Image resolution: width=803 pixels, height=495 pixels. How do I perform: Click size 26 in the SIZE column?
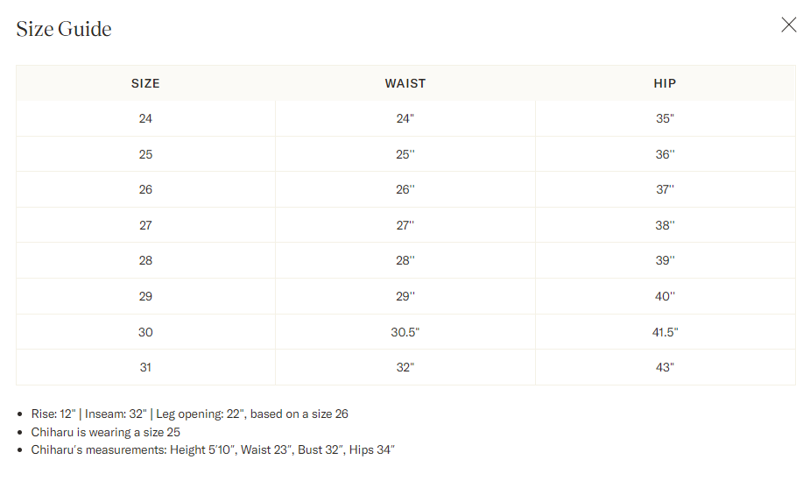(x=145, y=189)
